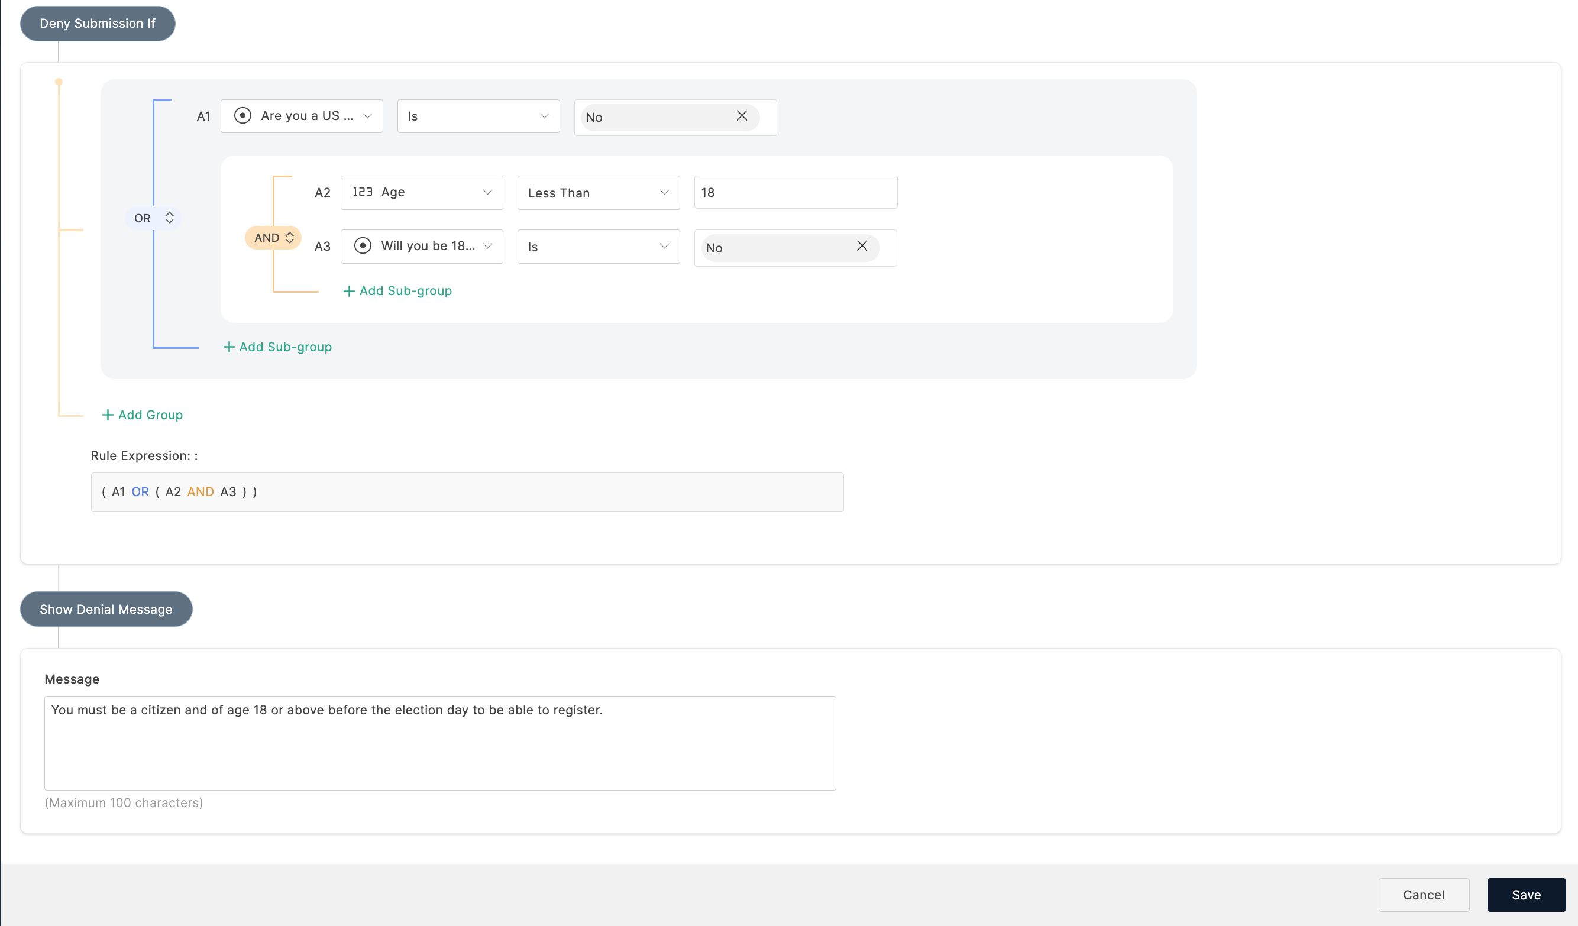Click the plus icon to Add Group
This screenshot has width=1578, height=926.
click(x=108, y=415)
